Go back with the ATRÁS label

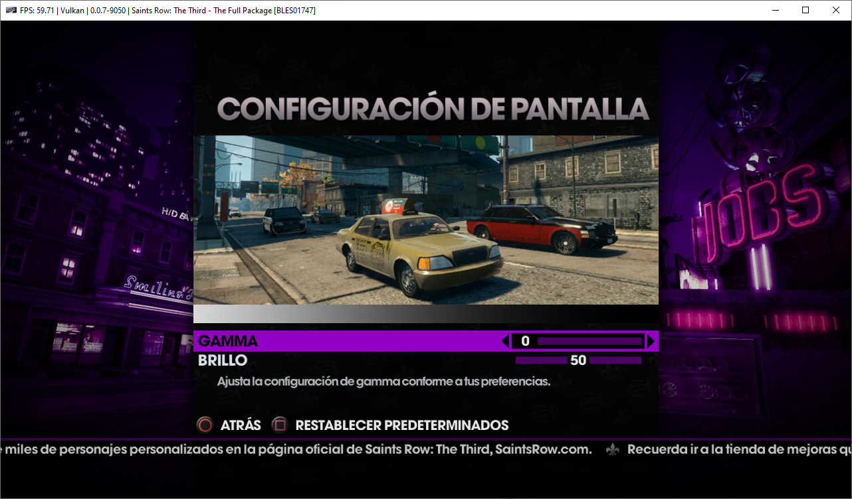(x=241, y=425)
